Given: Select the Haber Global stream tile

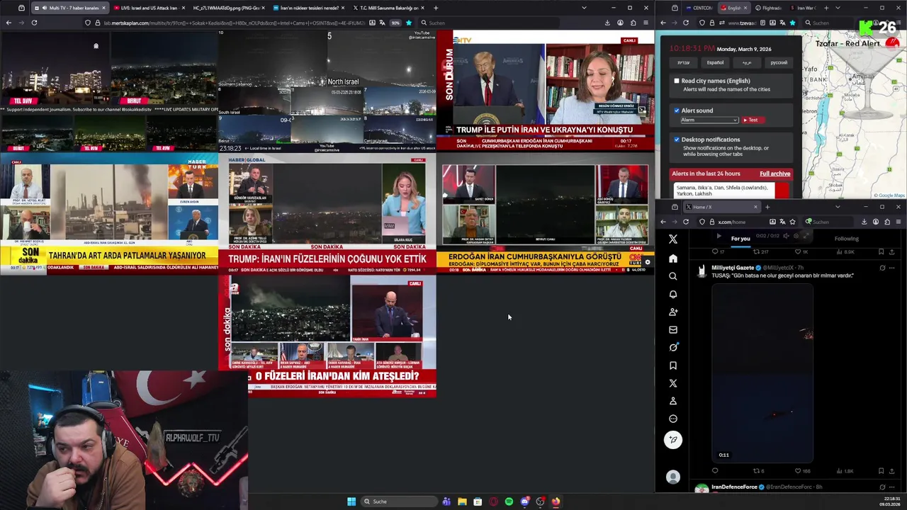Looking at the screenshot, I should pos(327,215).
